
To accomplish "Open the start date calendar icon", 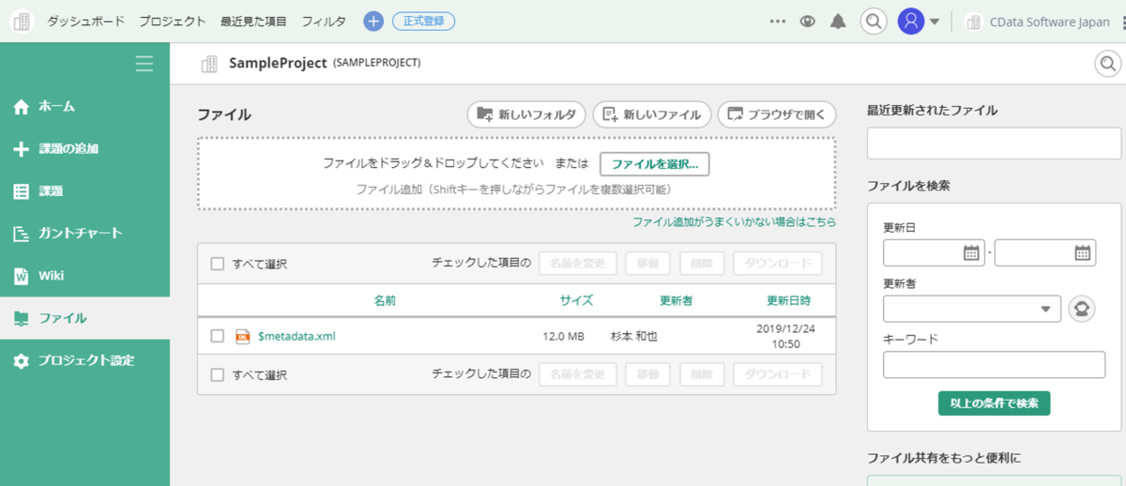I will tap(971, 252).
